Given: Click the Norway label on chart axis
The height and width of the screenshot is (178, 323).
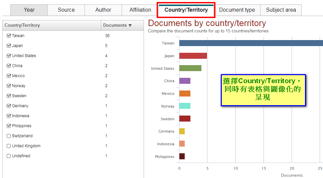Looking at the screenshot, I should 168,106.
